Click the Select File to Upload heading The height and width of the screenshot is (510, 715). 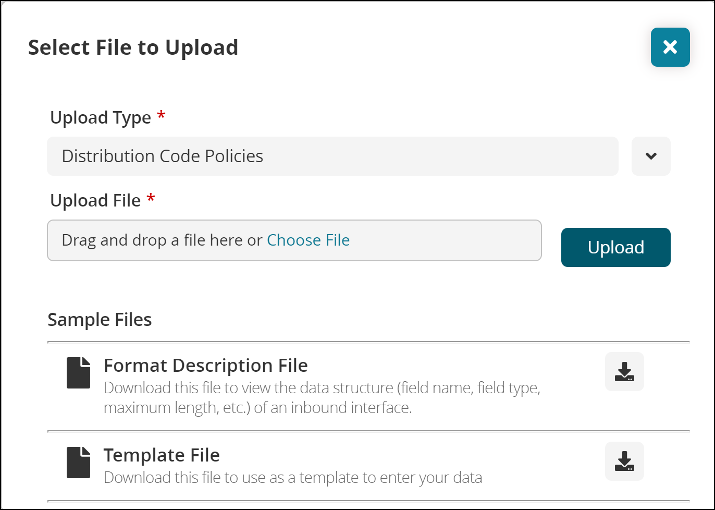tap(133, 47)
